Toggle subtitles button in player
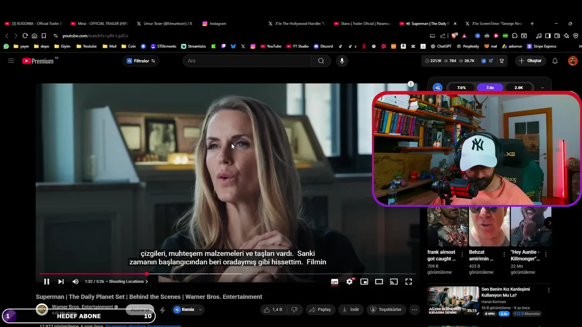This screenshot has height=327, width=582. click(x=335, y=282)
